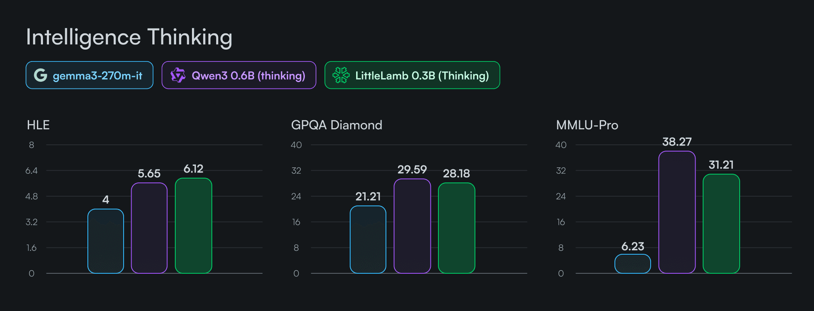Screen dimensions: 814x311
Task: Click the 38.27 value label
Action: coord(677,142)
